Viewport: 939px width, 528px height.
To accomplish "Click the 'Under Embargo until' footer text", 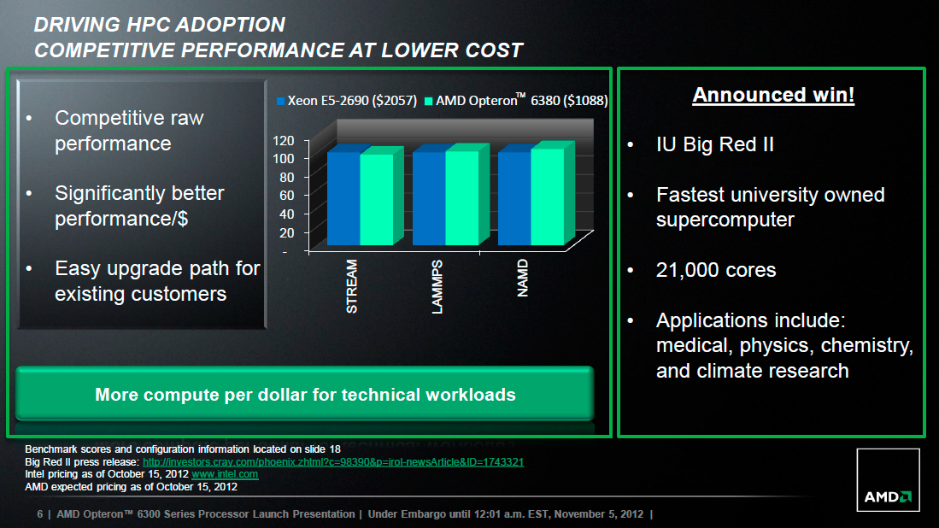I will tap(506, 513).
